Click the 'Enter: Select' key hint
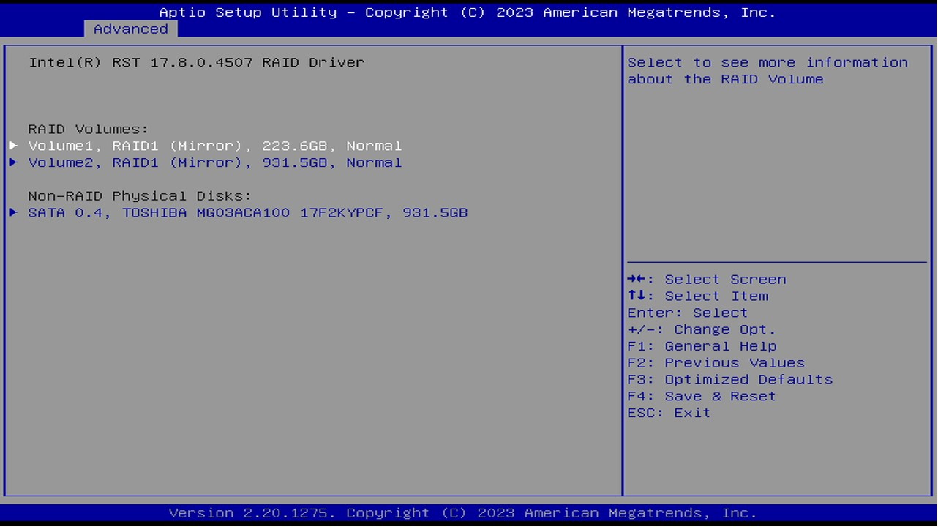938x527 pixels. click(x=688, y=313)
